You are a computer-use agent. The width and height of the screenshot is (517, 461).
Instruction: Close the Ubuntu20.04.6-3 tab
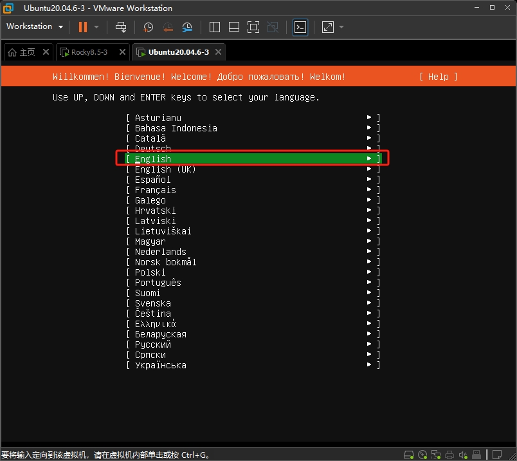pos(218,52)
